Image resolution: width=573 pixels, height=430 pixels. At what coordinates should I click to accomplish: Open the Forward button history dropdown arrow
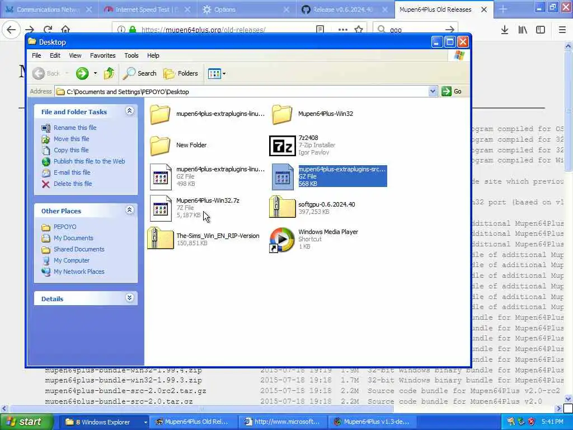[95, 73]
